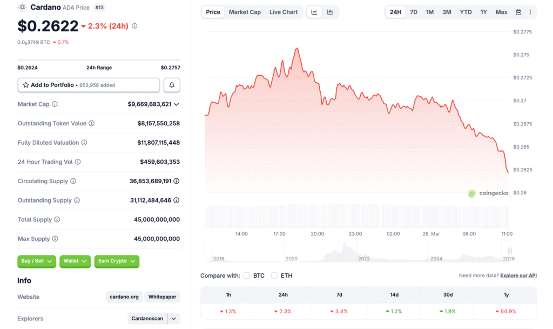Open the Live Chart tab
Viewport: 553px width, 329px height.
click(x=283, y=11)
